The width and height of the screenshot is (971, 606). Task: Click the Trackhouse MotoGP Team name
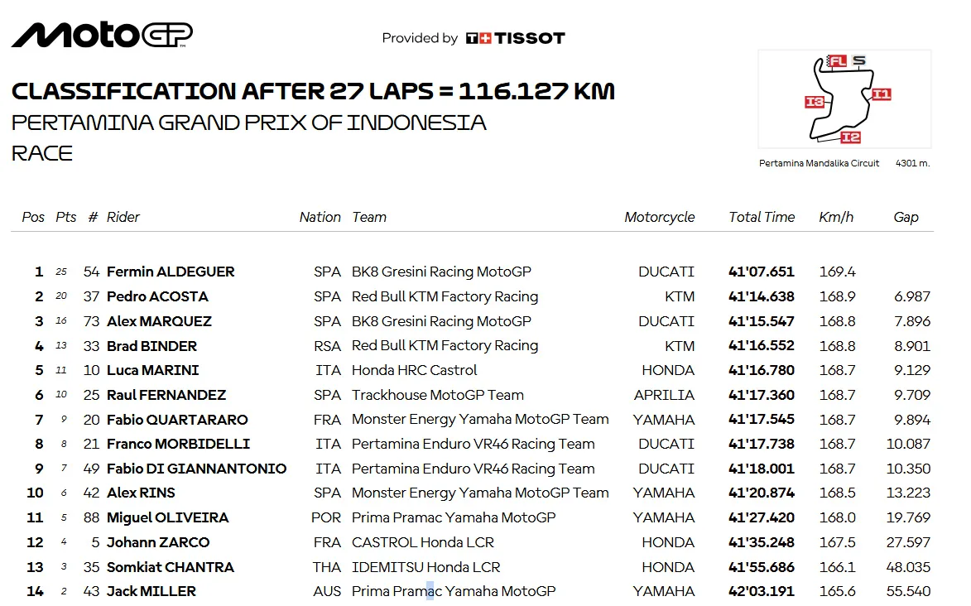coord(438,395)
